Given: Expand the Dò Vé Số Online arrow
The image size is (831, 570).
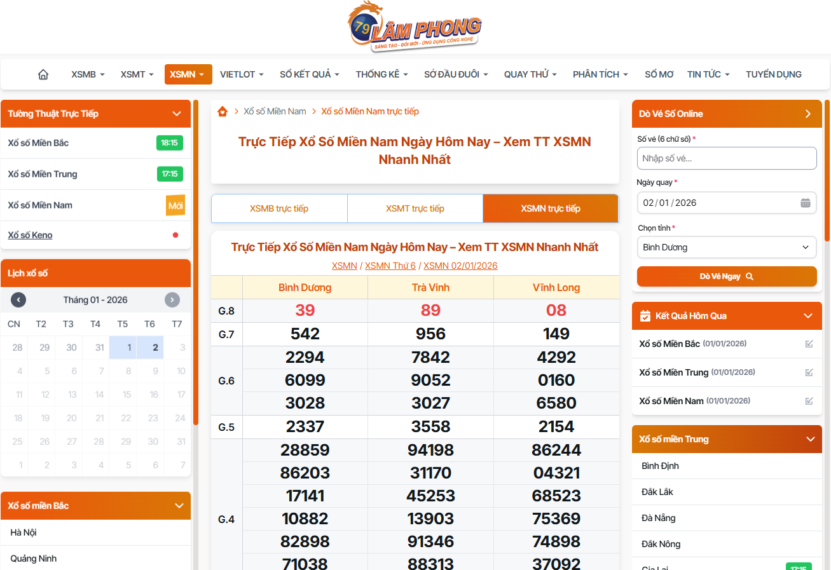Looking at the screenshot, I should tap(808, 114).
